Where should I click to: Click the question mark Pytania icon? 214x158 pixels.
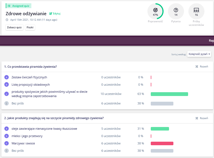click(x=176, y=10)
